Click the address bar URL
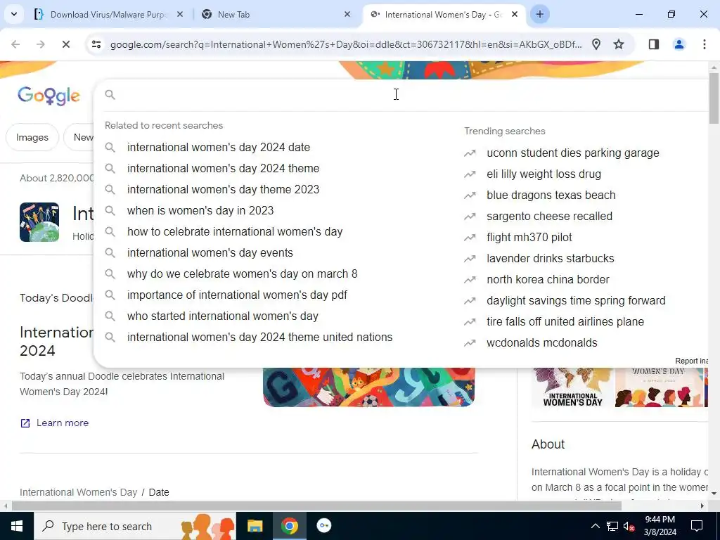Screen dimensions: 720x540 click(x=346, y=44)
